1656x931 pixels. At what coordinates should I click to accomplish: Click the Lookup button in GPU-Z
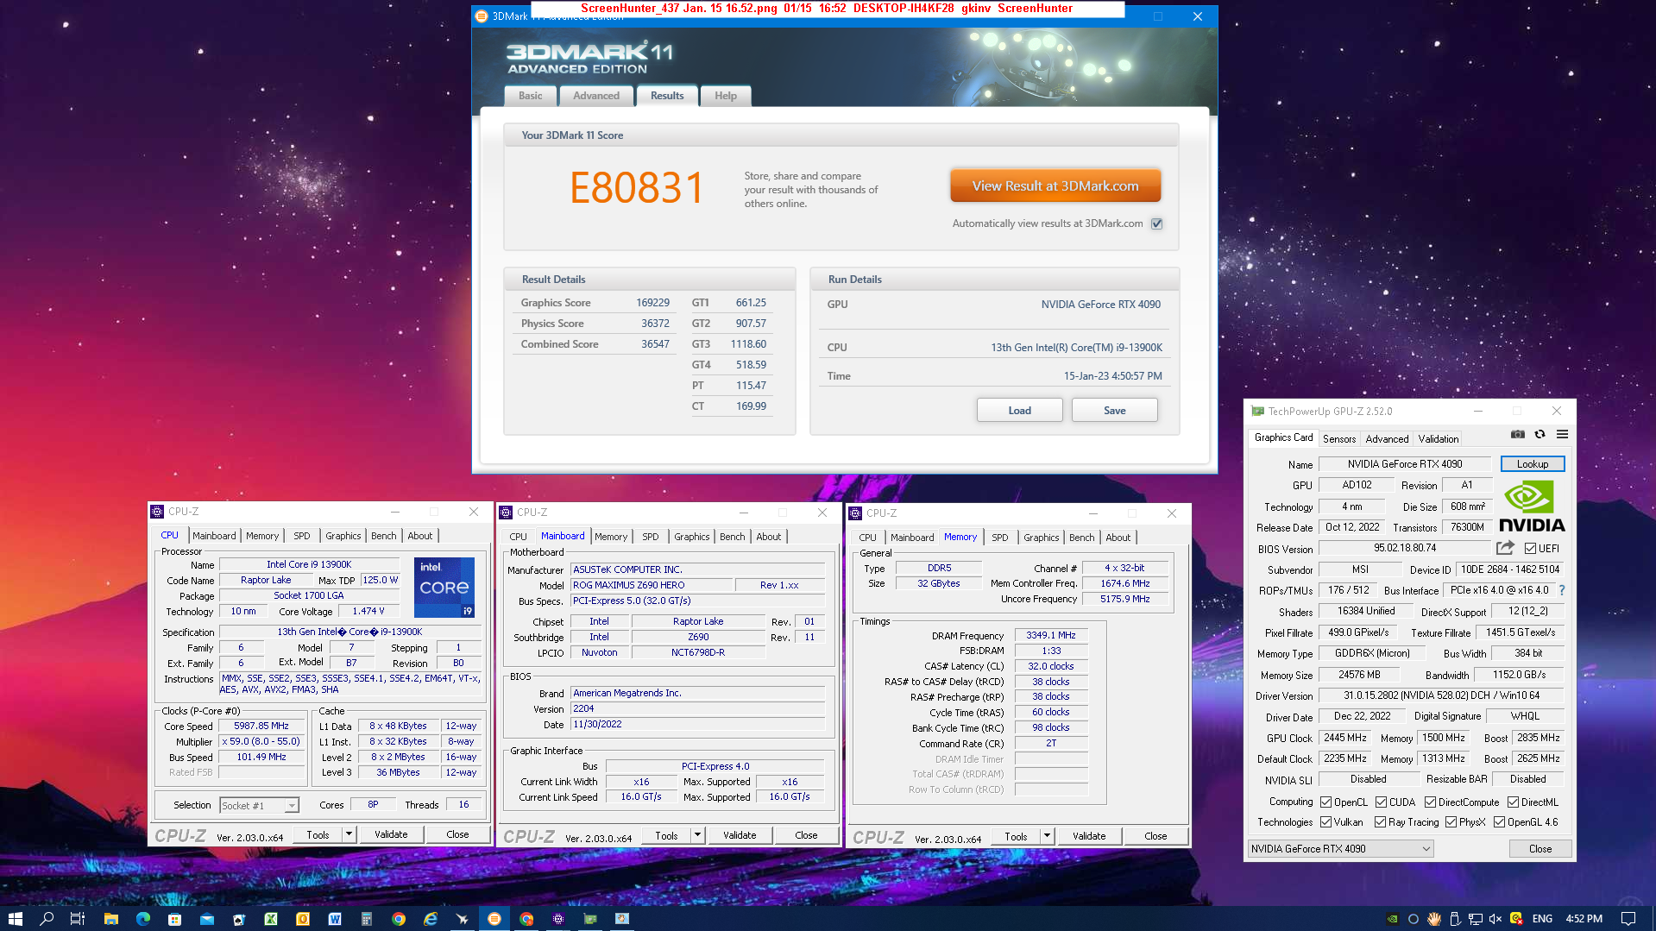(1533, 464)
